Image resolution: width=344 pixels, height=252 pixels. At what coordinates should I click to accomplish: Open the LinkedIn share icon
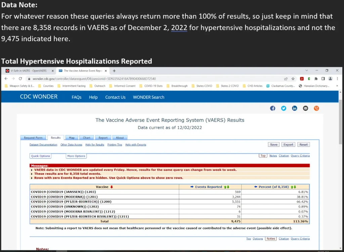294,108
